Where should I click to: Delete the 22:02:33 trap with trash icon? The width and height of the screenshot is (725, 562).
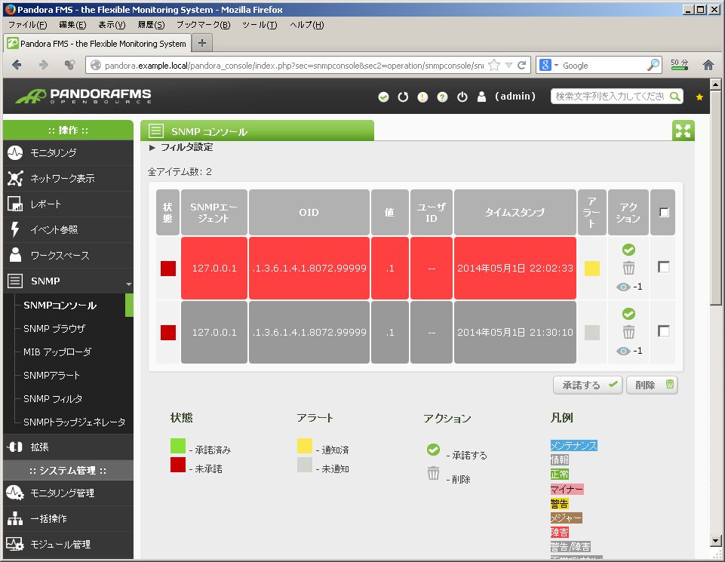(628, 268)
